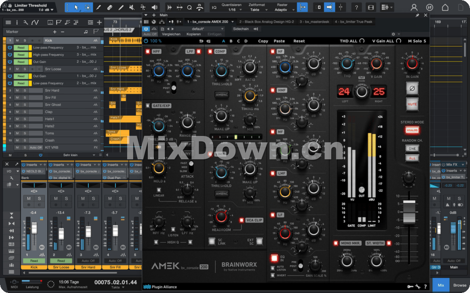Toggle the EQ IN button
The height and width of the screenshot is (293, 470).
tap(274, 258)
